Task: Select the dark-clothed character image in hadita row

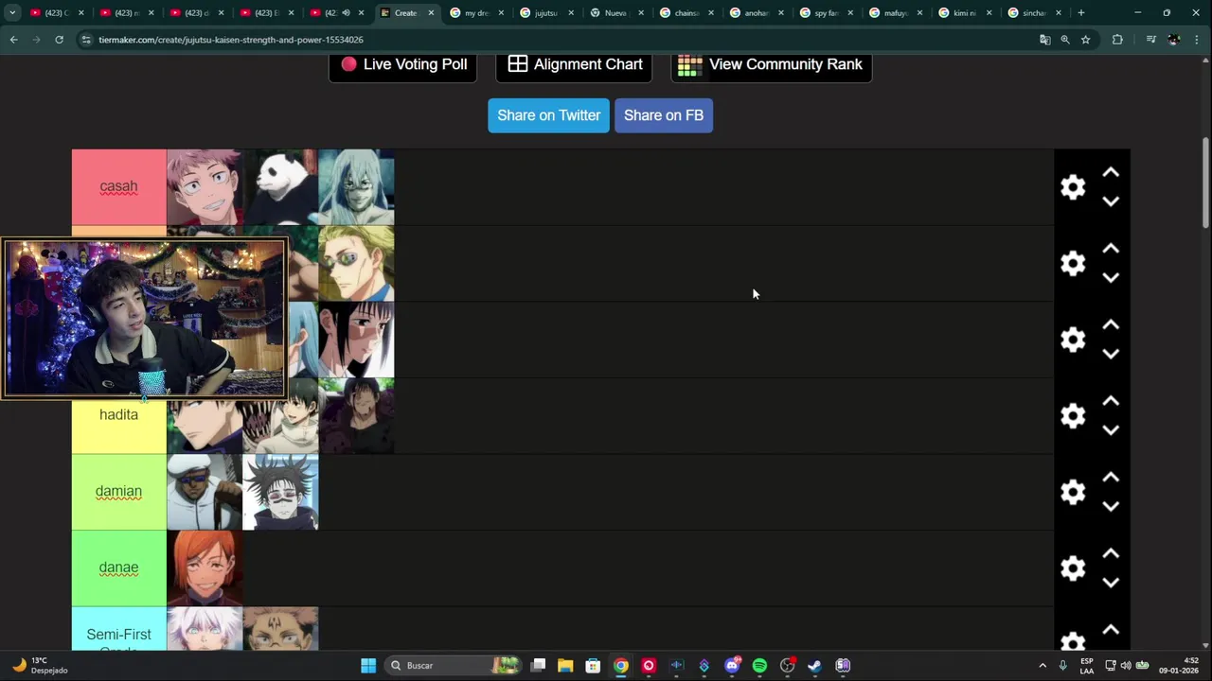Action: [356, 416]
